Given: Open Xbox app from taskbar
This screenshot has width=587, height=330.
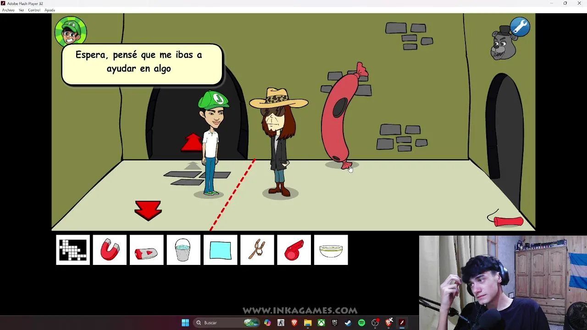Looking at the screenshot, I should 321,323.
